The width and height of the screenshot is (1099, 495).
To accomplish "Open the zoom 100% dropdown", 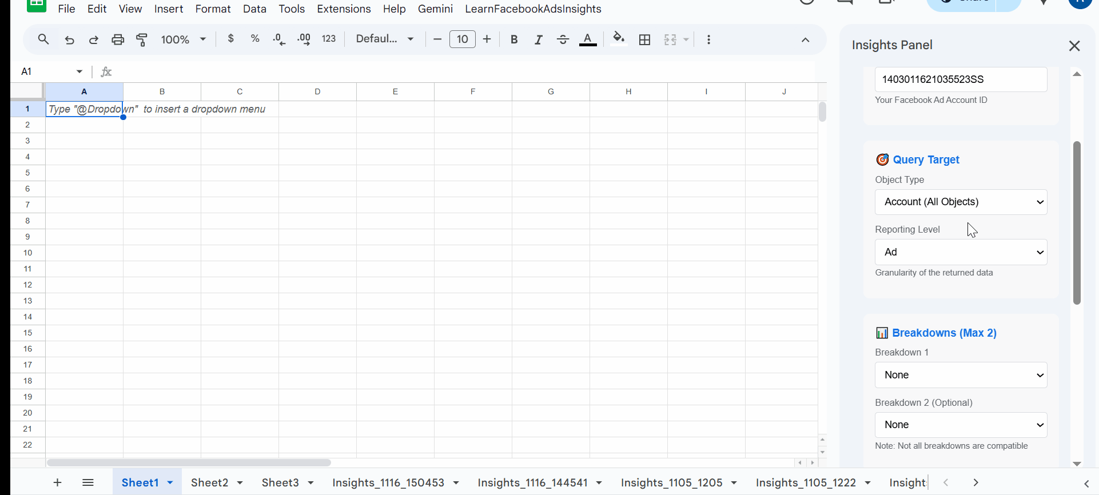I will (184, 39).
